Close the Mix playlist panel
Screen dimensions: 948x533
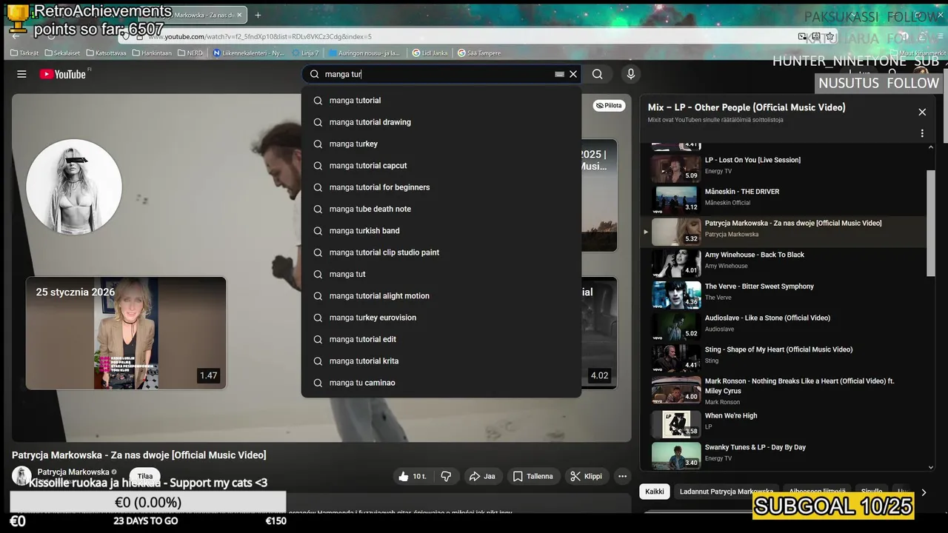point(922,112)
